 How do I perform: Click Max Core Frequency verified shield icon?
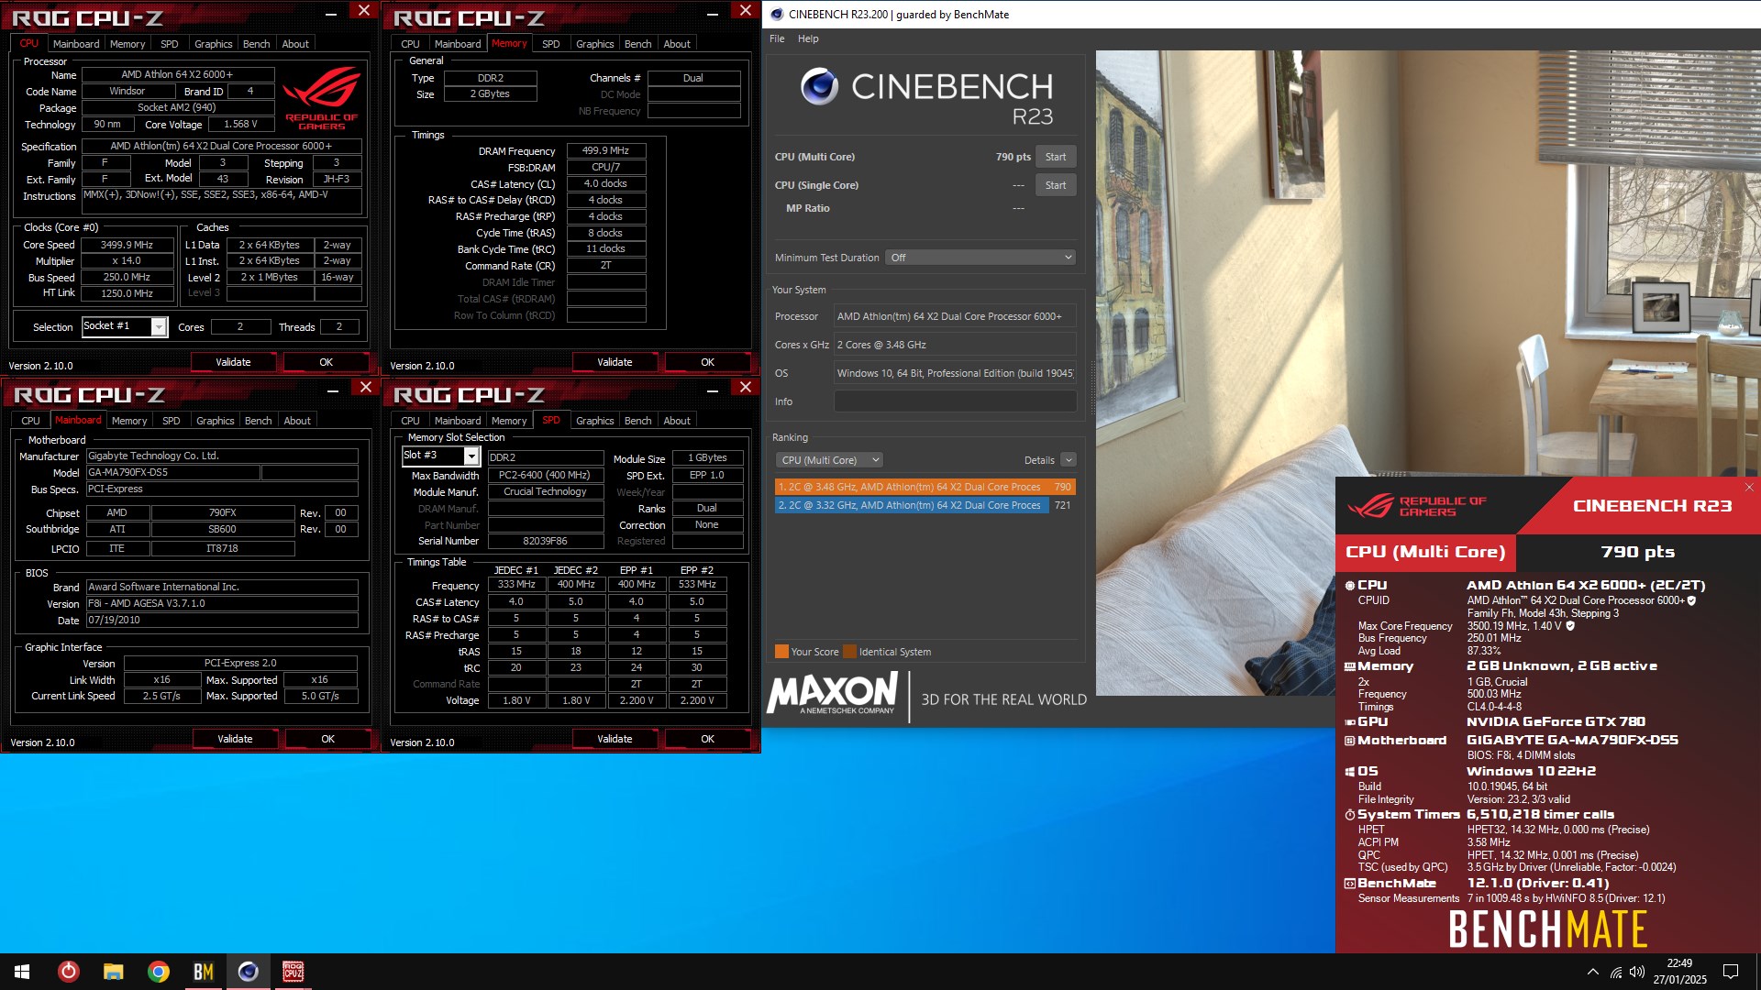1570,626
